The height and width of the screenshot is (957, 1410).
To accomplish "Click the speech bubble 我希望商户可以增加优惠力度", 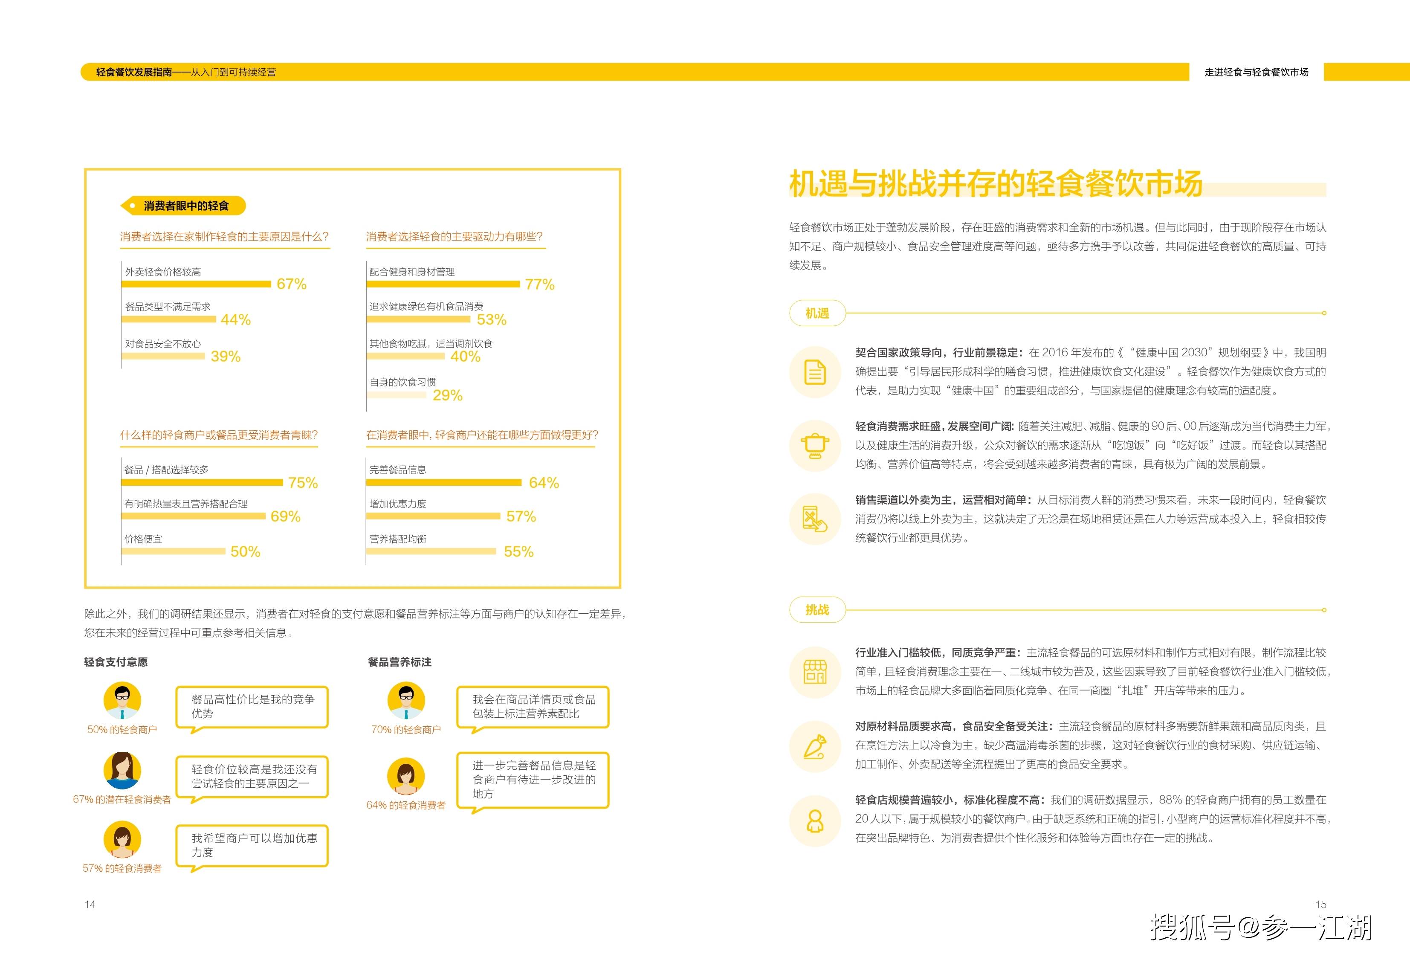I will tap(252, 845).
